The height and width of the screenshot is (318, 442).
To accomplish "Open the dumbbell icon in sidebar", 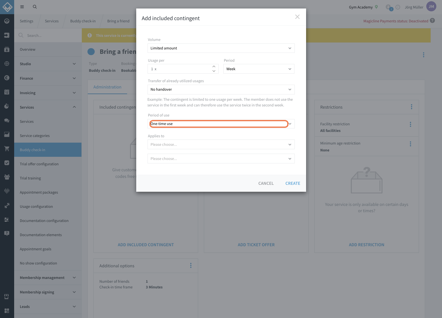I will [x=7, y=205].
